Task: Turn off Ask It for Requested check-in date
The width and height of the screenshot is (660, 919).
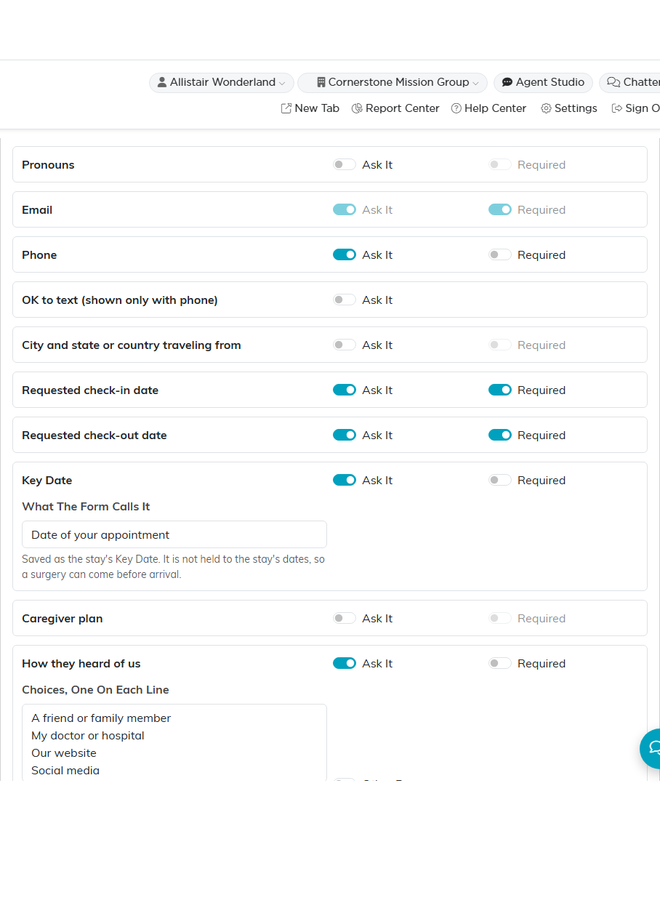Action: tap(345, 390)
